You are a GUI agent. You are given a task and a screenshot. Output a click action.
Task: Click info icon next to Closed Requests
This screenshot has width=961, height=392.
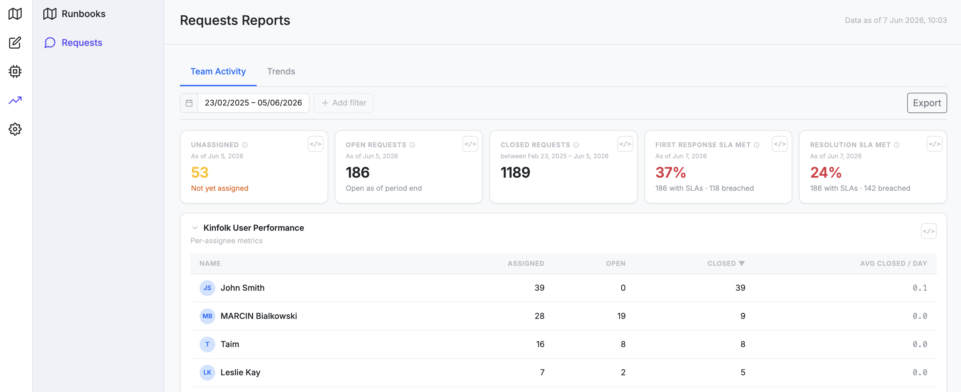576,145
